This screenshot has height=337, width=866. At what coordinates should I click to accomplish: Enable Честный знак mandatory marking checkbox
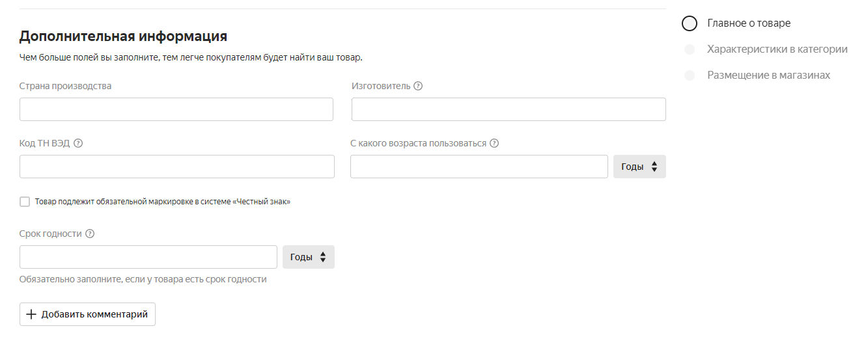tap(25, 202)
